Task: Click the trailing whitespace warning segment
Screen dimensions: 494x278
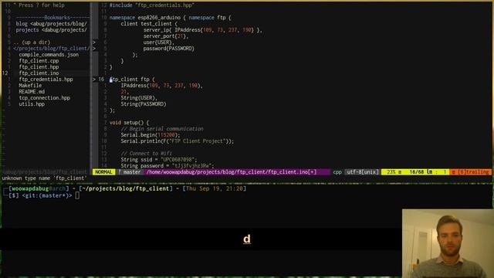Action: coord(471,172)
